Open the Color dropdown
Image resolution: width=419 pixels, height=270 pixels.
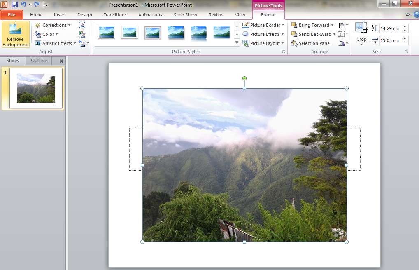[x=47, y=34]
